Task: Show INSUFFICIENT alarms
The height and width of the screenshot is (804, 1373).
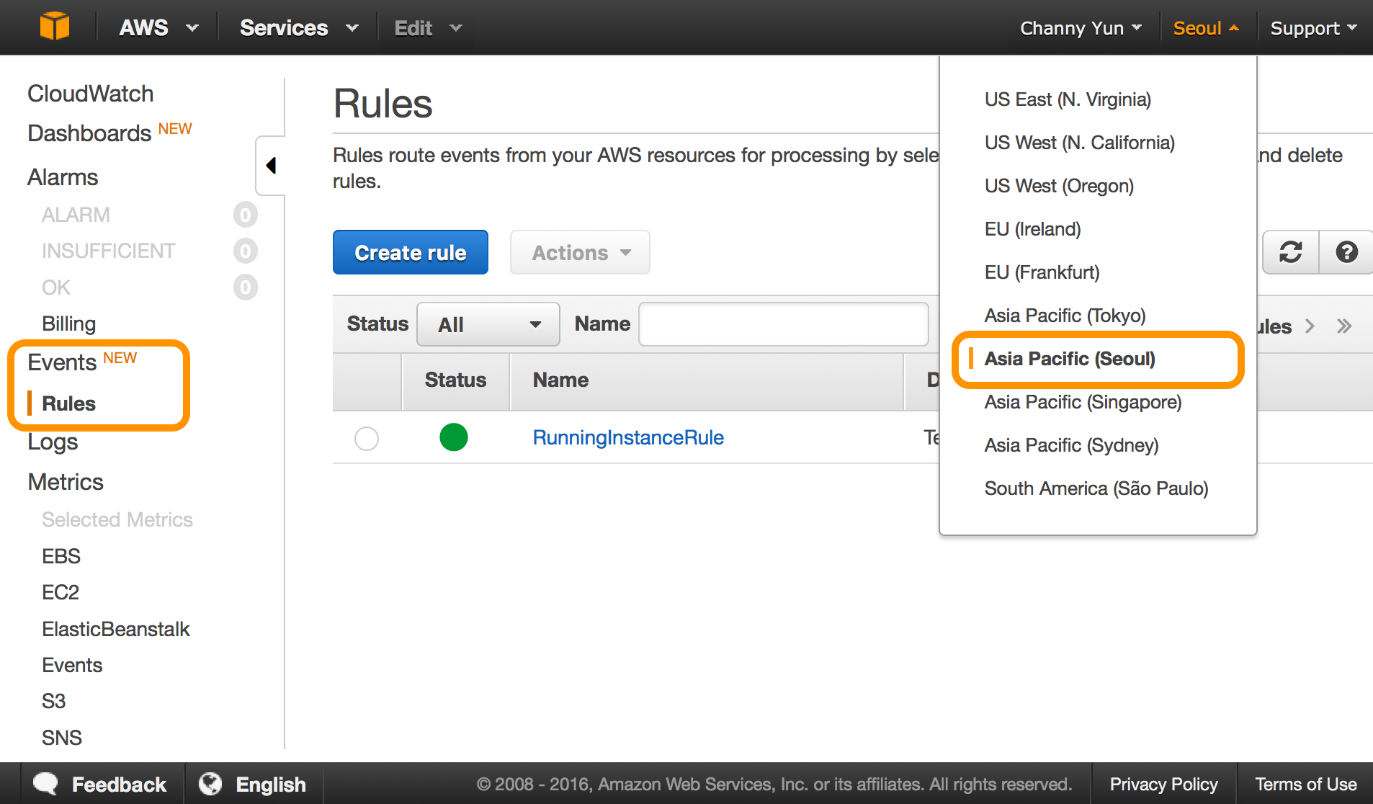Action: (108, 251)
